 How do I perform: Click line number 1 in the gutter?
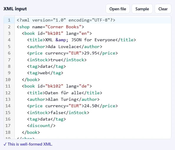(9, 20)
